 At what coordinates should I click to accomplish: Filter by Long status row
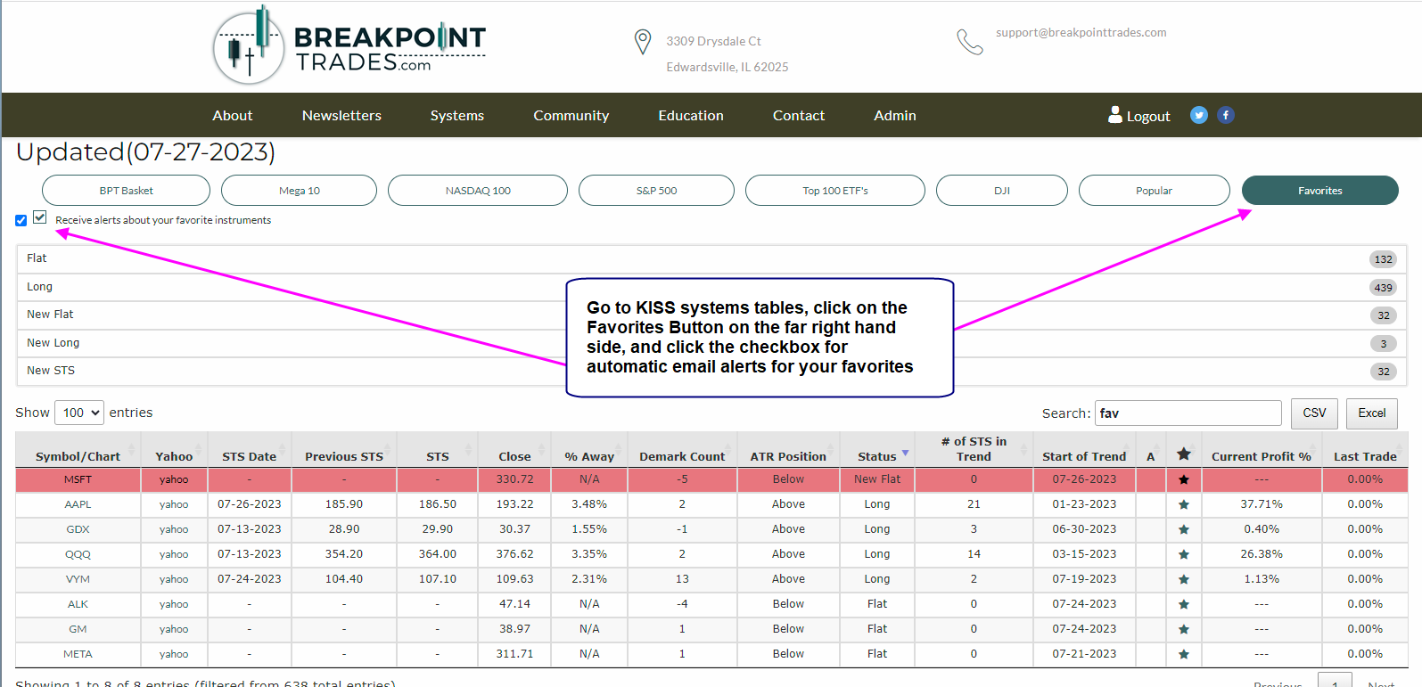711,287
